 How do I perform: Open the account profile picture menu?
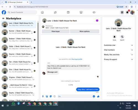coord(132,12)
